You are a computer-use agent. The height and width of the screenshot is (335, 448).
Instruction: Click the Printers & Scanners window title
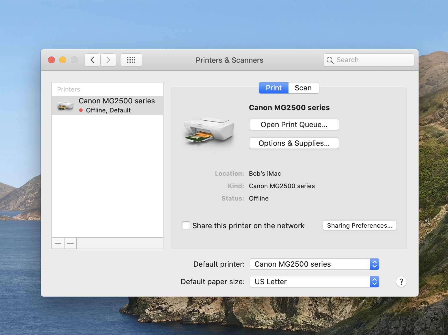(x=230, y=60)
